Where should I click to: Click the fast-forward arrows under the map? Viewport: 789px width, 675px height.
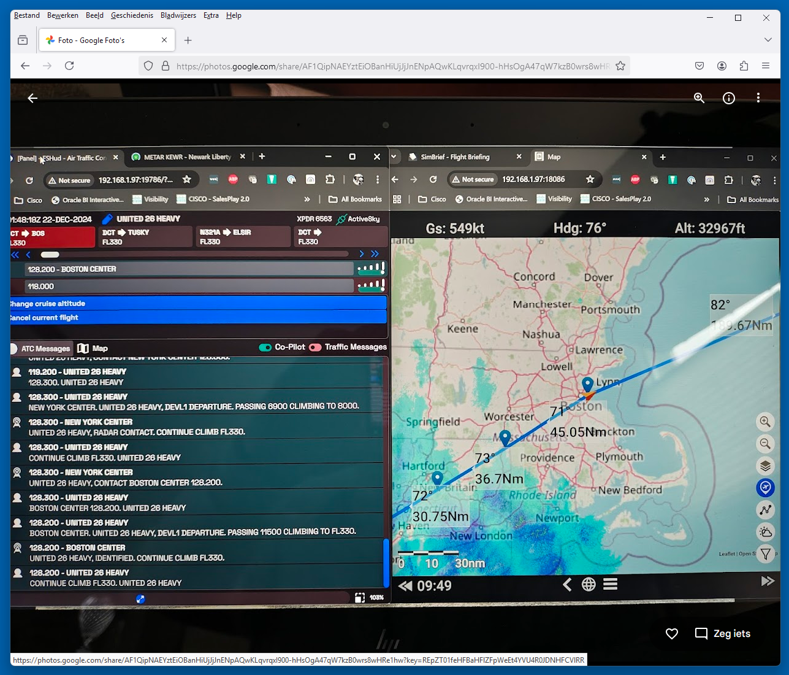coord(768,581)
